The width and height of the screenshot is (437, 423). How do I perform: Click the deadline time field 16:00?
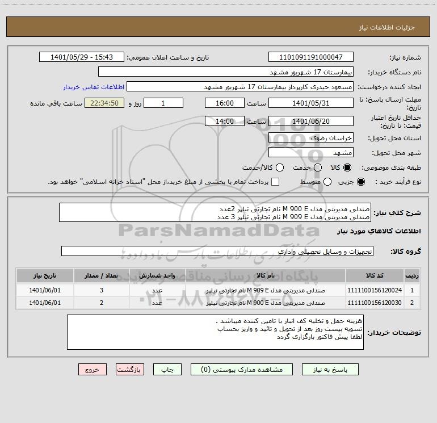(x=225, y=103)
